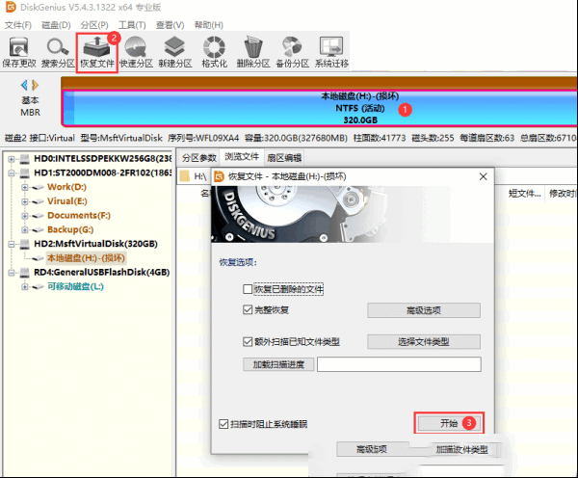
Task: Select Backup(G:) in the disk tree
Action: 70,229
